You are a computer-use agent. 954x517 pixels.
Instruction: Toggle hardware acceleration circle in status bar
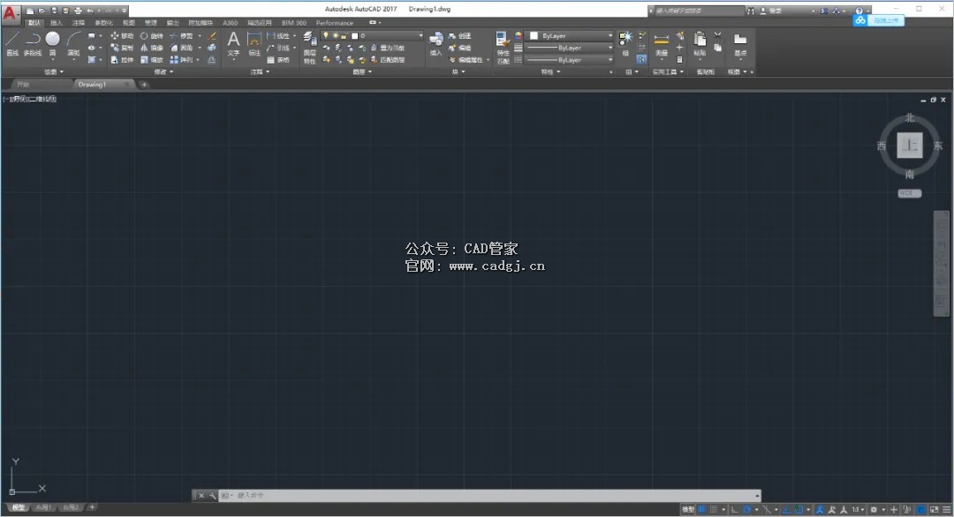pos(921,510)
